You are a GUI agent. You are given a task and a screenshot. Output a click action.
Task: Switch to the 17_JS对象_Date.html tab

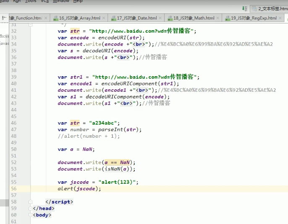click(137, 18)
